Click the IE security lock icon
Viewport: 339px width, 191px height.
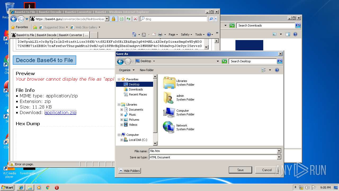pos(113,19)
